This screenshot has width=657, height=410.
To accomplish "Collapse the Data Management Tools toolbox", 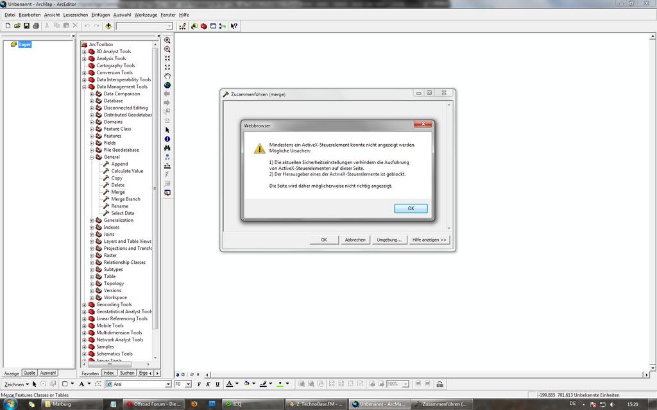I will point(84,87).
